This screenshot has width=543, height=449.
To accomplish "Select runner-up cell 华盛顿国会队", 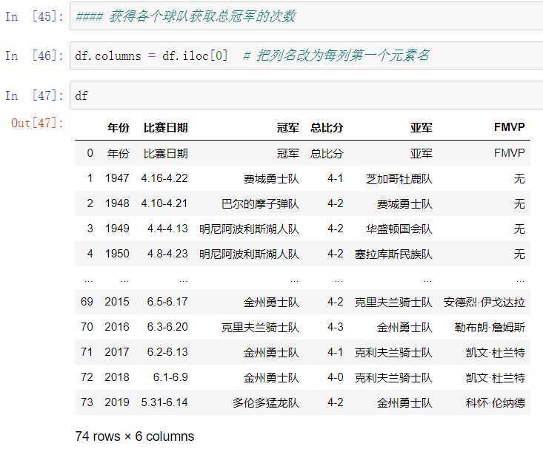I will [399, 229].
